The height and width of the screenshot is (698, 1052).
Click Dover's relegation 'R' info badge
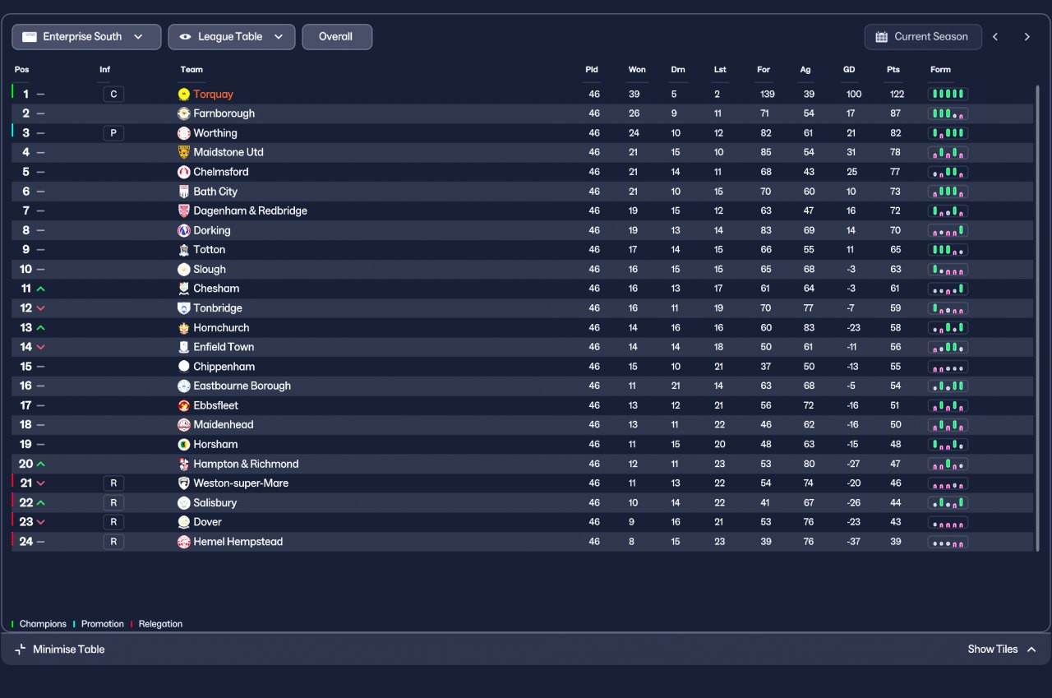[113, 522]
